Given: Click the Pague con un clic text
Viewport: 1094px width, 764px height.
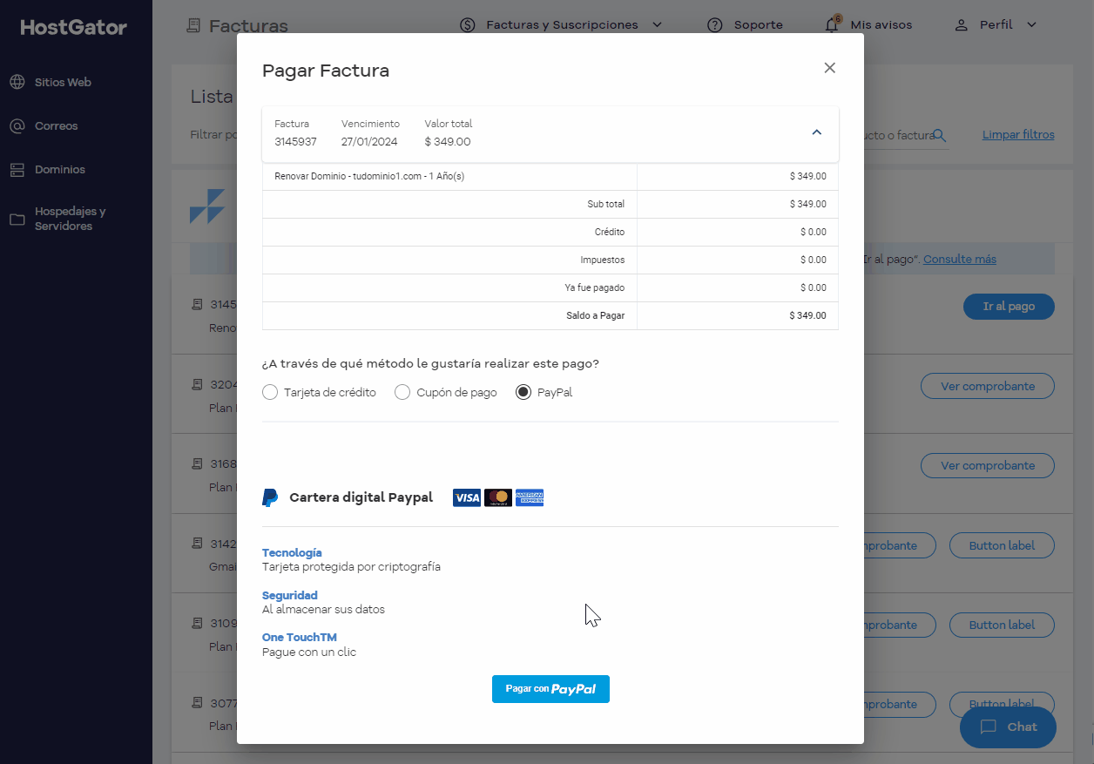Looking at the screenshot, I should coord(309,652).
